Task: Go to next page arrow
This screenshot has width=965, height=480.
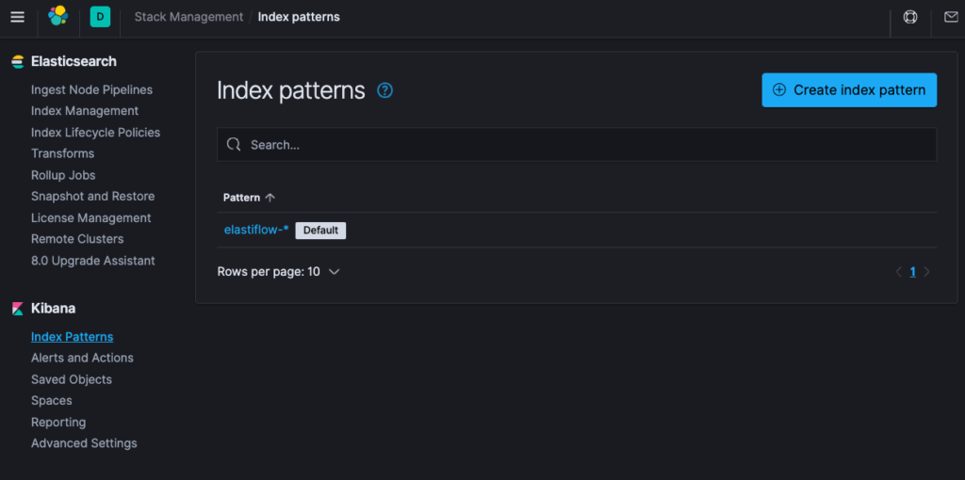Action: (x=927, y=272)
